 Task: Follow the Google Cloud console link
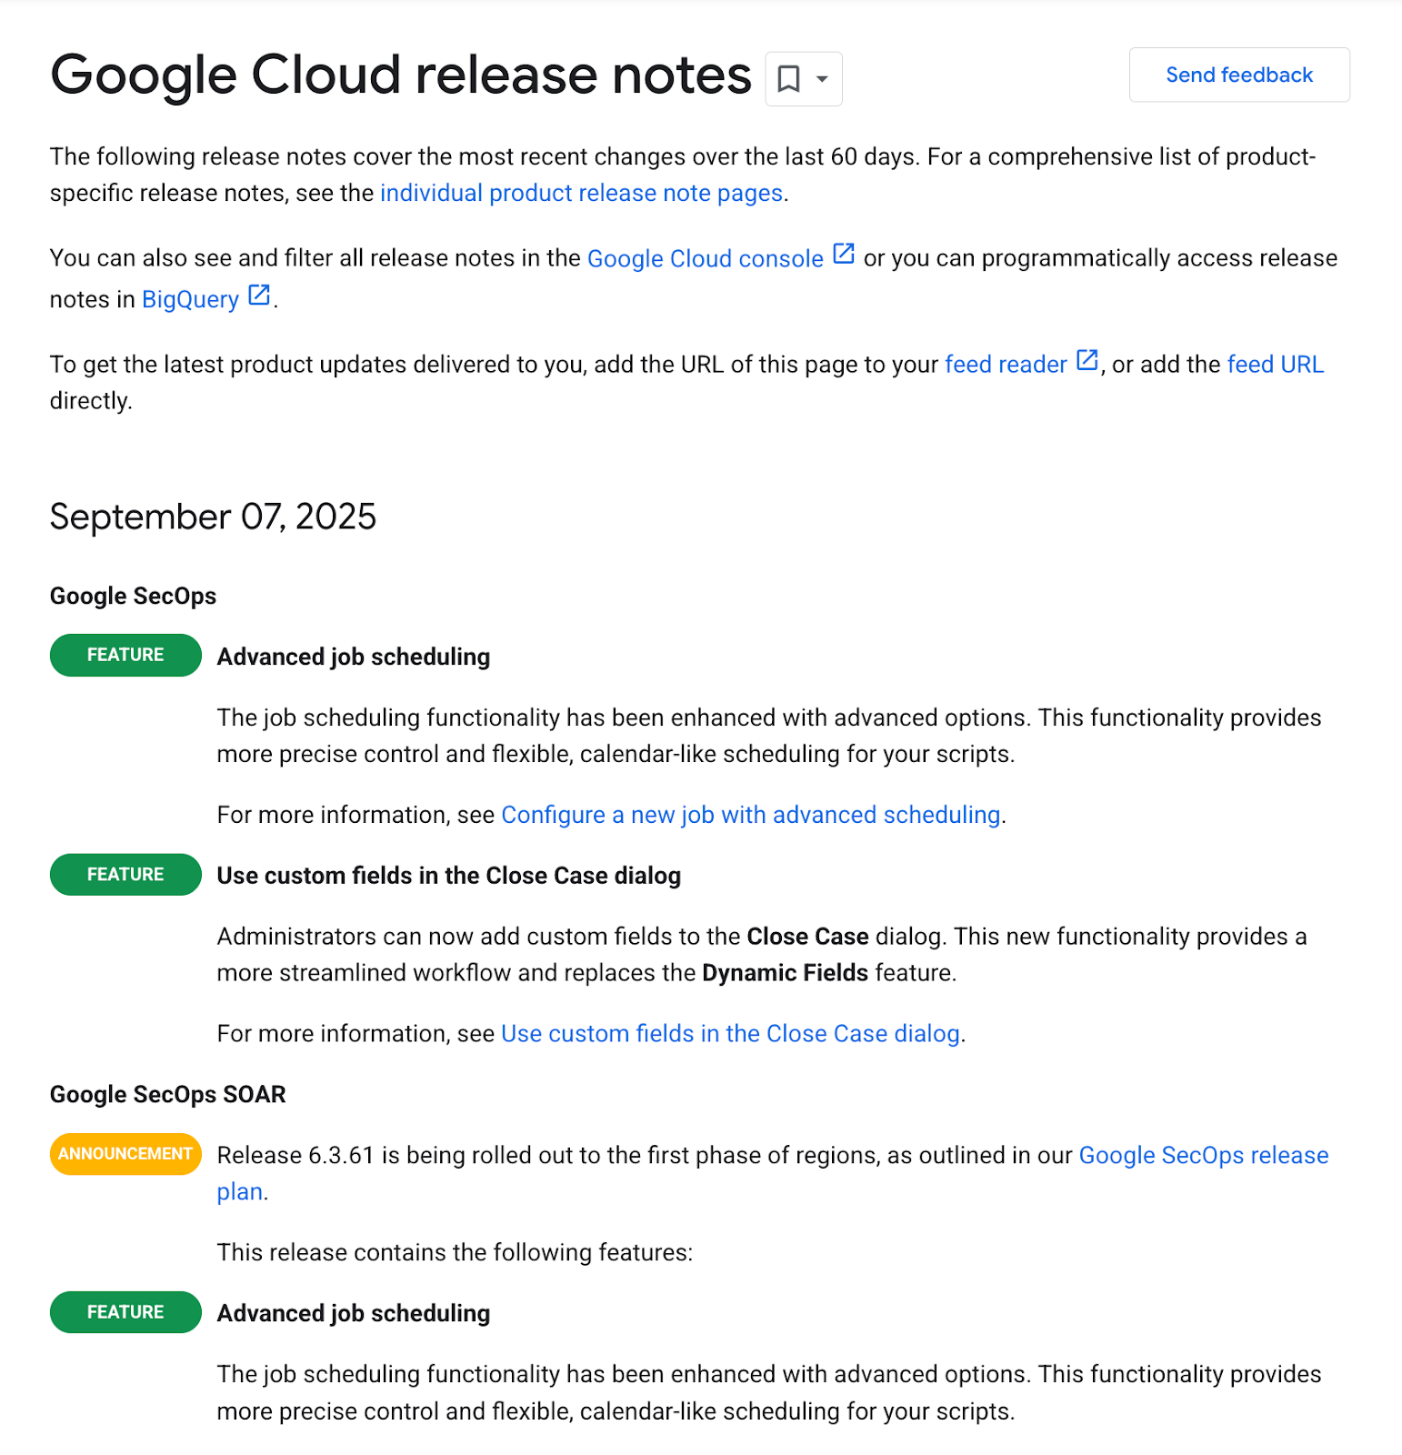coord(706,257)
